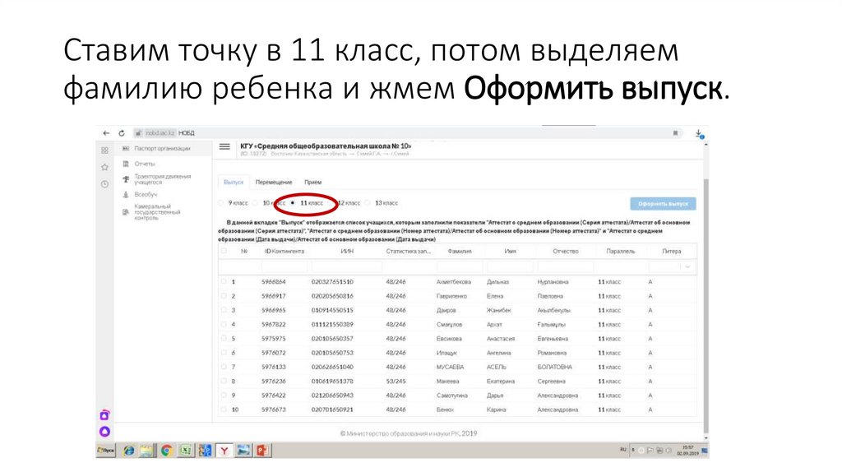
Task: Select the 11 класс radio button
Action: coord(293,203)
